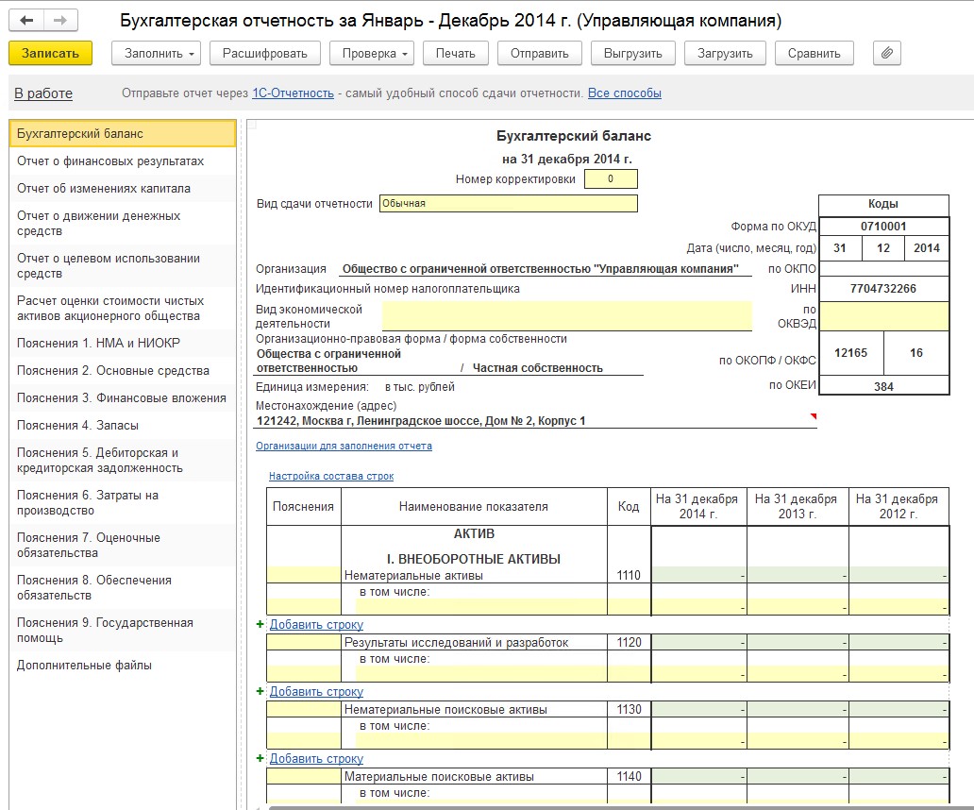
Task: Click the organization name text
Action: (x=541, y=269)
